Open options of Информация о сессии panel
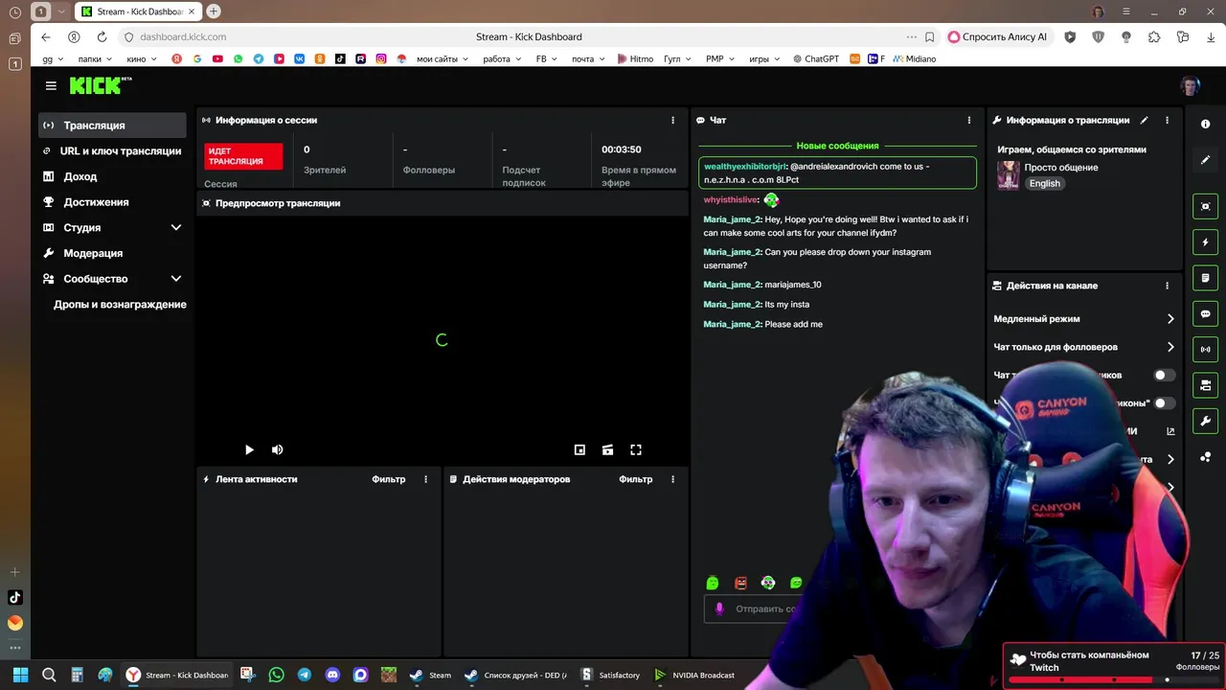The width and height of the screenshot is (1226, 690). point(673,120)
